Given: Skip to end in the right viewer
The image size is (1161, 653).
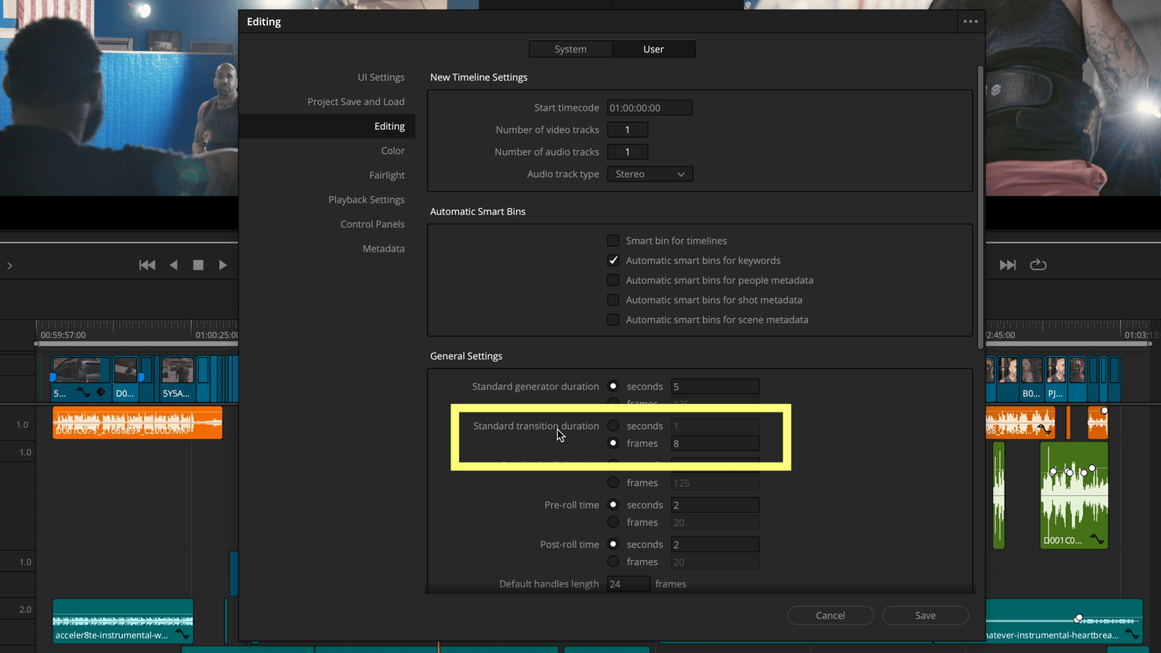Looking at the screenshot, I should coord(1008,265).
